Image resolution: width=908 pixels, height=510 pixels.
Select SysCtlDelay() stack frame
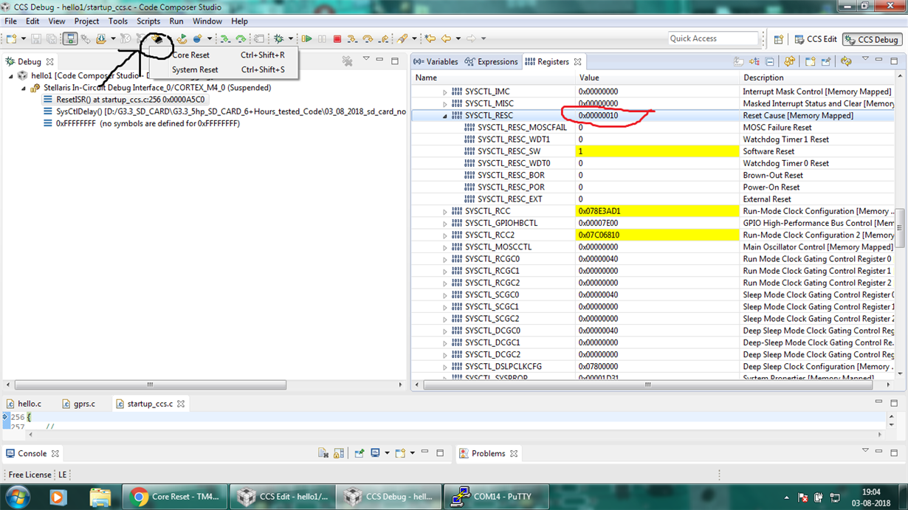231,111
